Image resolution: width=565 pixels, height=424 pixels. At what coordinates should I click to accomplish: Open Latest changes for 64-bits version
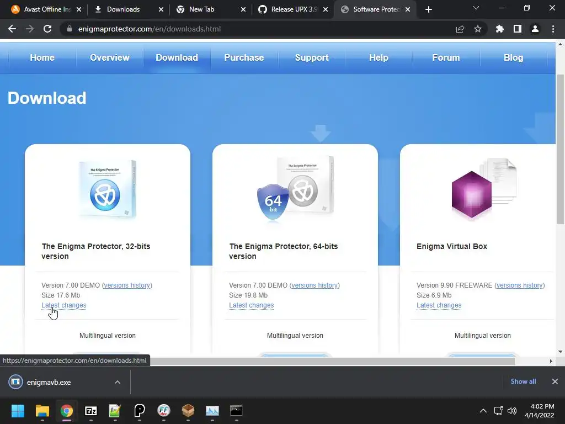coord(252,305)
